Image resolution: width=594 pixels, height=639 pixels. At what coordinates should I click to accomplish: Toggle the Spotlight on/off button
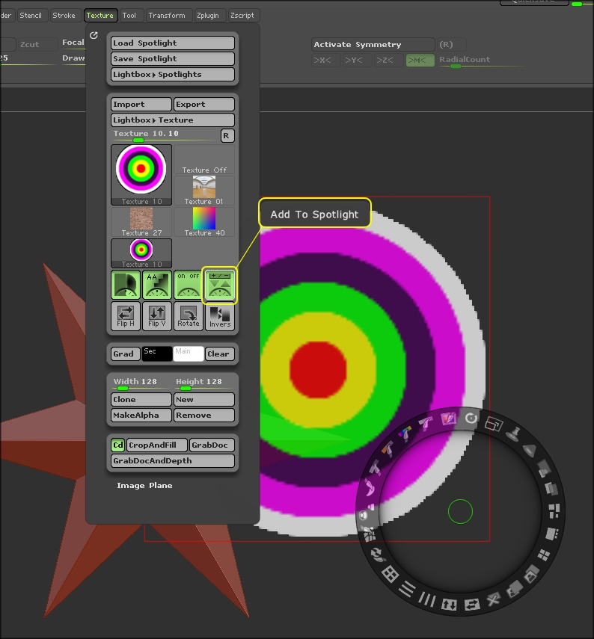[188, 285]
